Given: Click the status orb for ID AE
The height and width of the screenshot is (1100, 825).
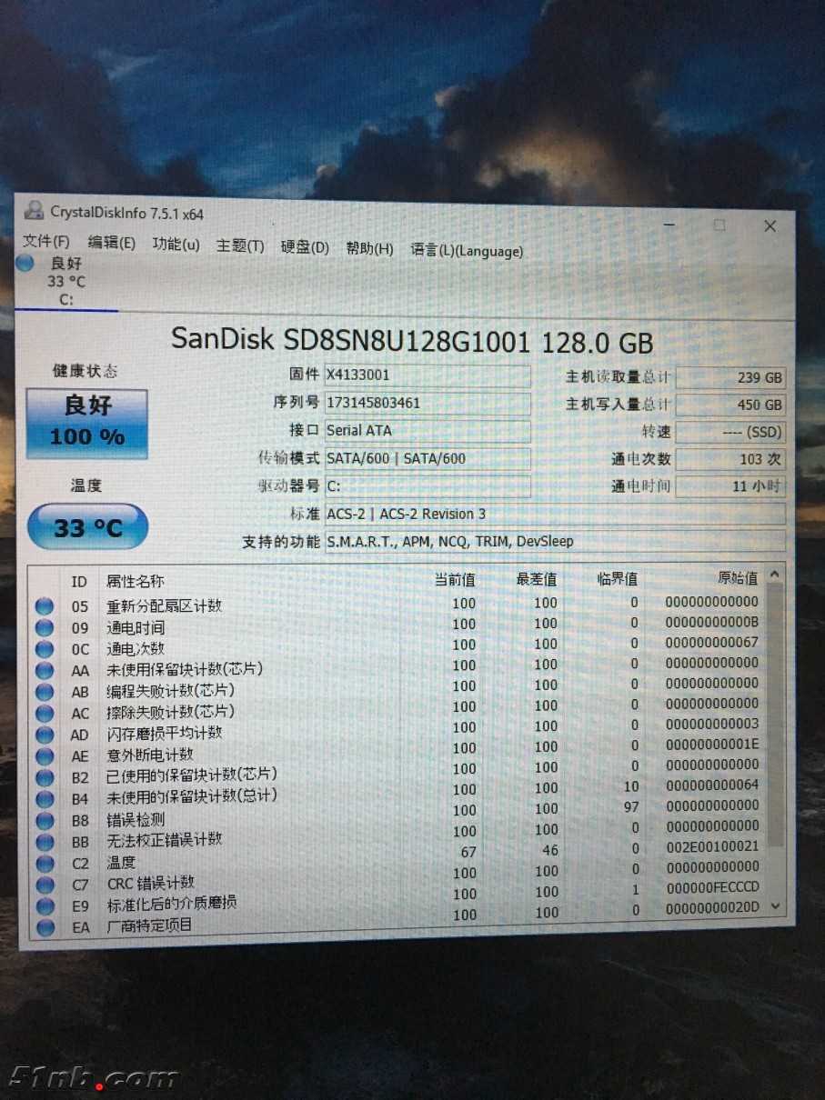Looking at the screenshot, I should pos(44,756).
